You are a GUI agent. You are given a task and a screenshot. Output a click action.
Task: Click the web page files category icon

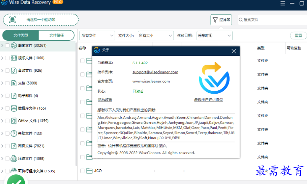[14, 146]
